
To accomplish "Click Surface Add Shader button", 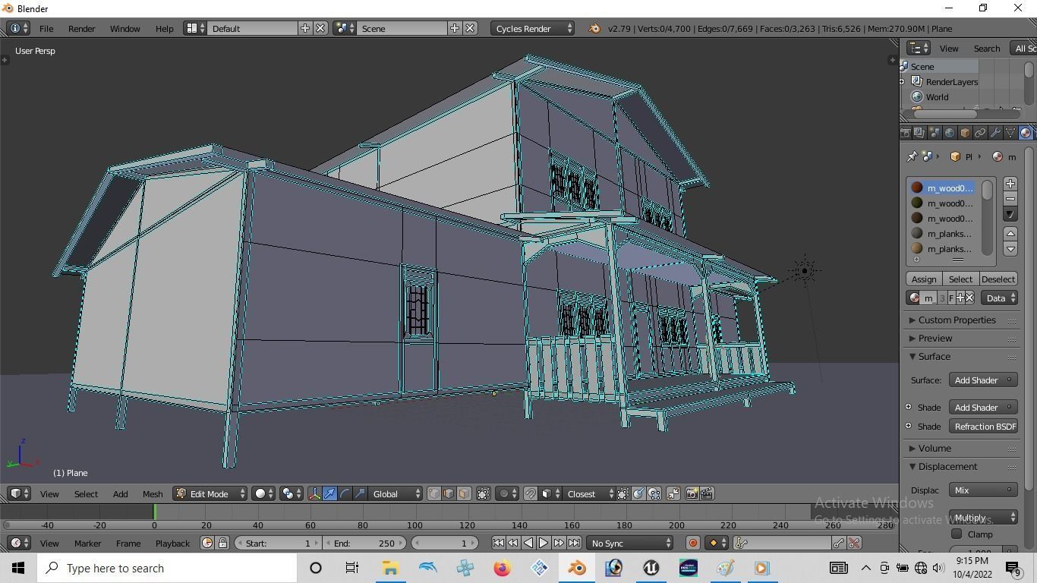I will point(983,380).
